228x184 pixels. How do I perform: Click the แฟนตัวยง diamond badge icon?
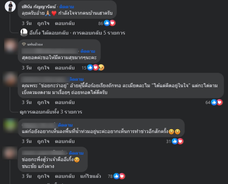point(24,44)
